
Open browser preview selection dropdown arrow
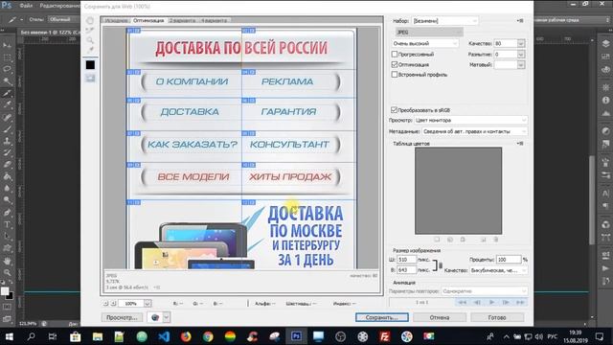166,317
